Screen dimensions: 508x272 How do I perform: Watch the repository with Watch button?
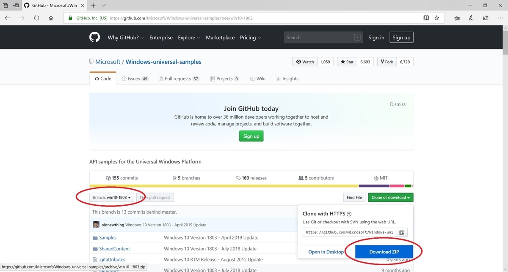coord(305,62)
